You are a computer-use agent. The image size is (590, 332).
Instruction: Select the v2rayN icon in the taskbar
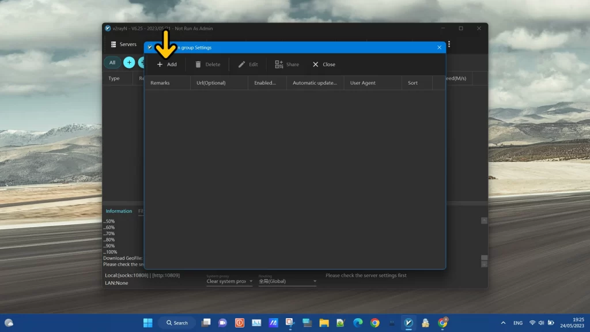tap(409, 322)
